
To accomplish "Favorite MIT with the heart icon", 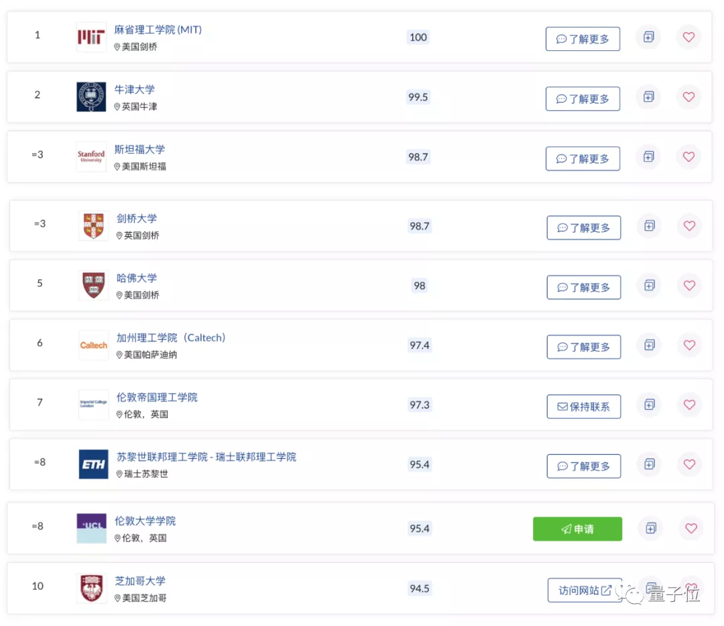I will (688, 37).
